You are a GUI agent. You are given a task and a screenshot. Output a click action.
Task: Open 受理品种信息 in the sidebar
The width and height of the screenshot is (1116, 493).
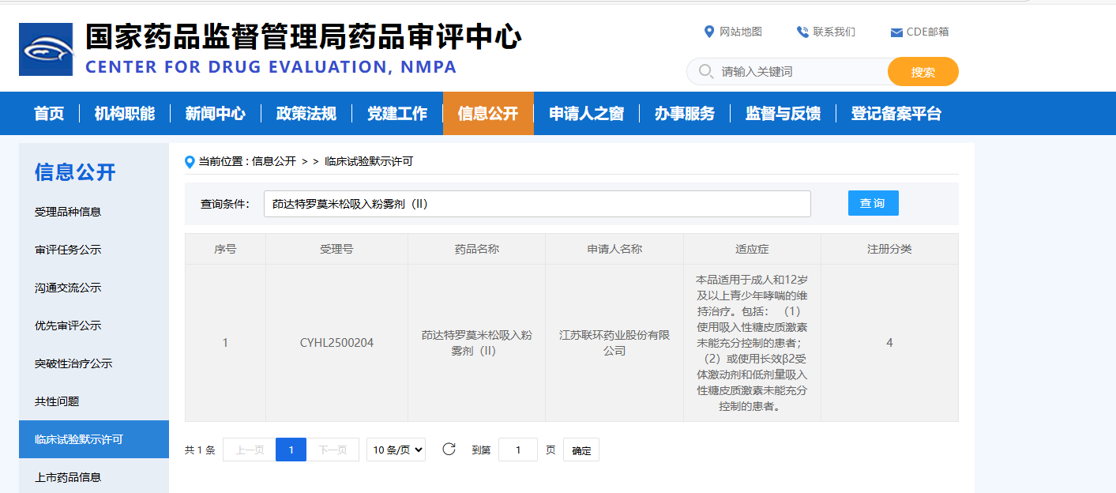[67, 211]
